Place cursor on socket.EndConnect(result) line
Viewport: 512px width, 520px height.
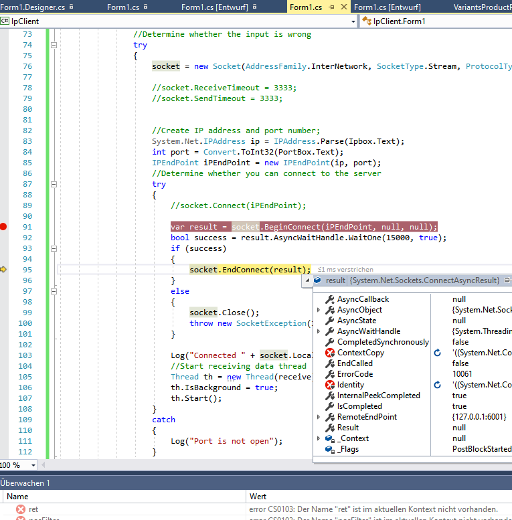click(250, 270)
